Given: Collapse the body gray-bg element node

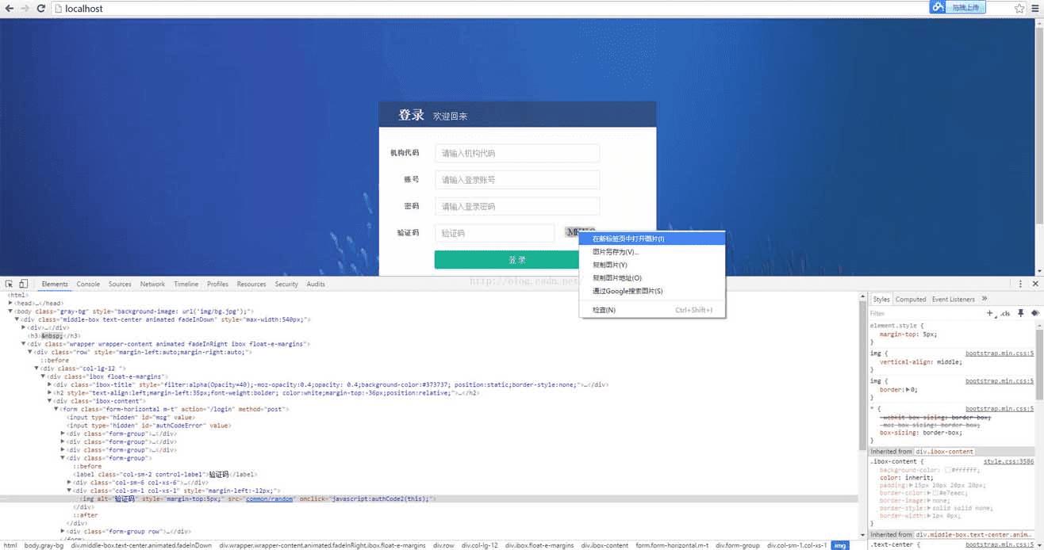Looking at the screenshot, I should click(11, 311).
